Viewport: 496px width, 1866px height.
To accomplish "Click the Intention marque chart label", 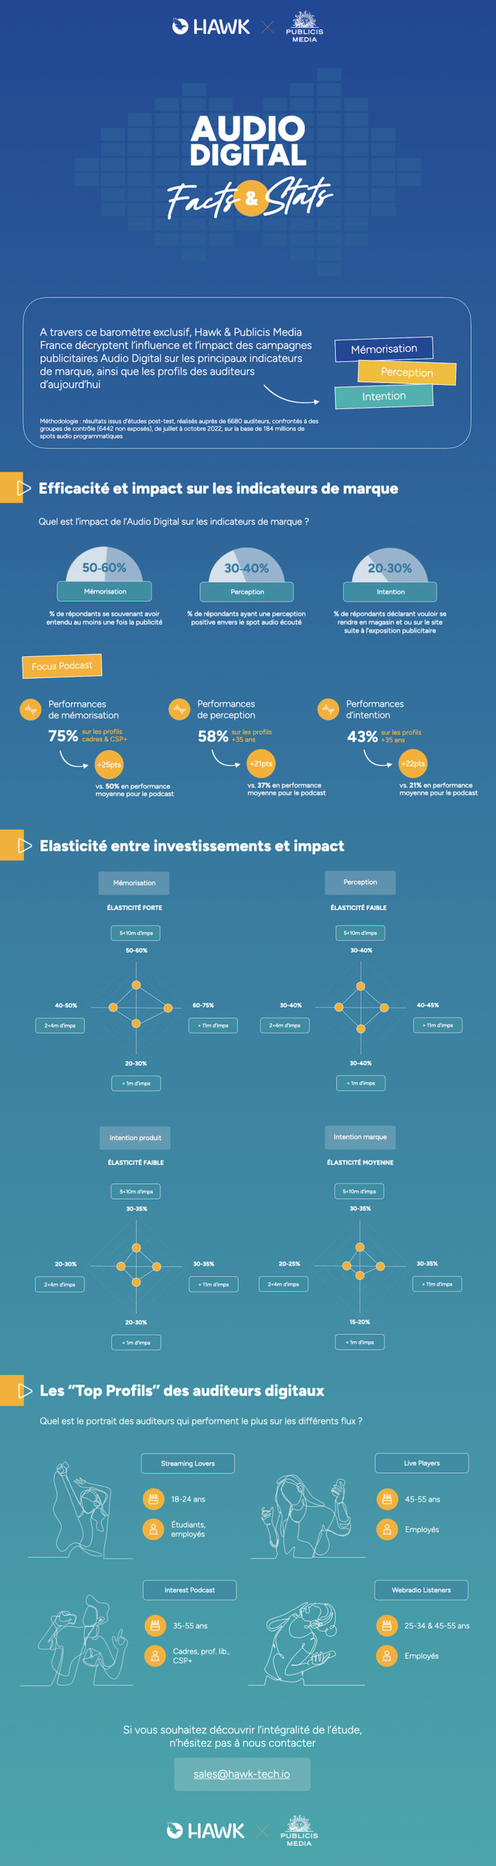I will (360, 1137).
